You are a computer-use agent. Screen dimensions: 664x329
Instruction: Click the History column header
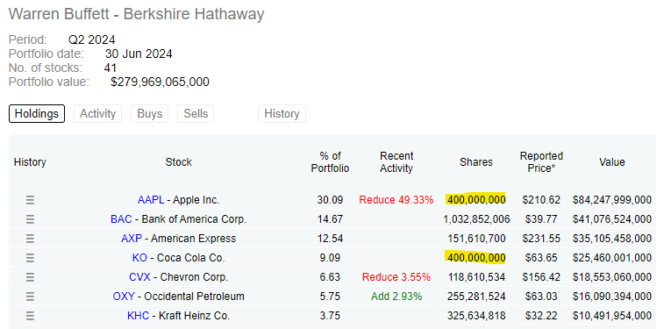click(x=30, y=162)
